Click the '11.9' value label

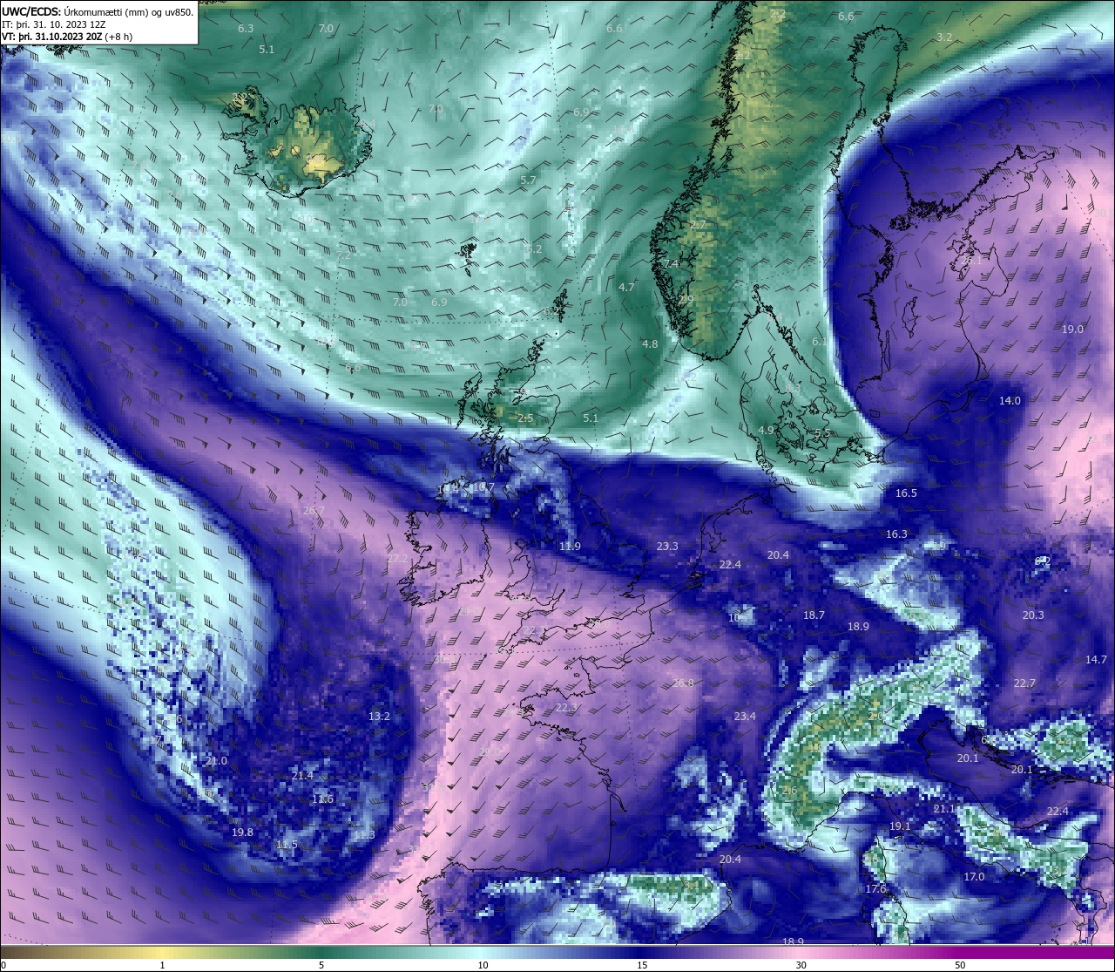tap(570, 547)
